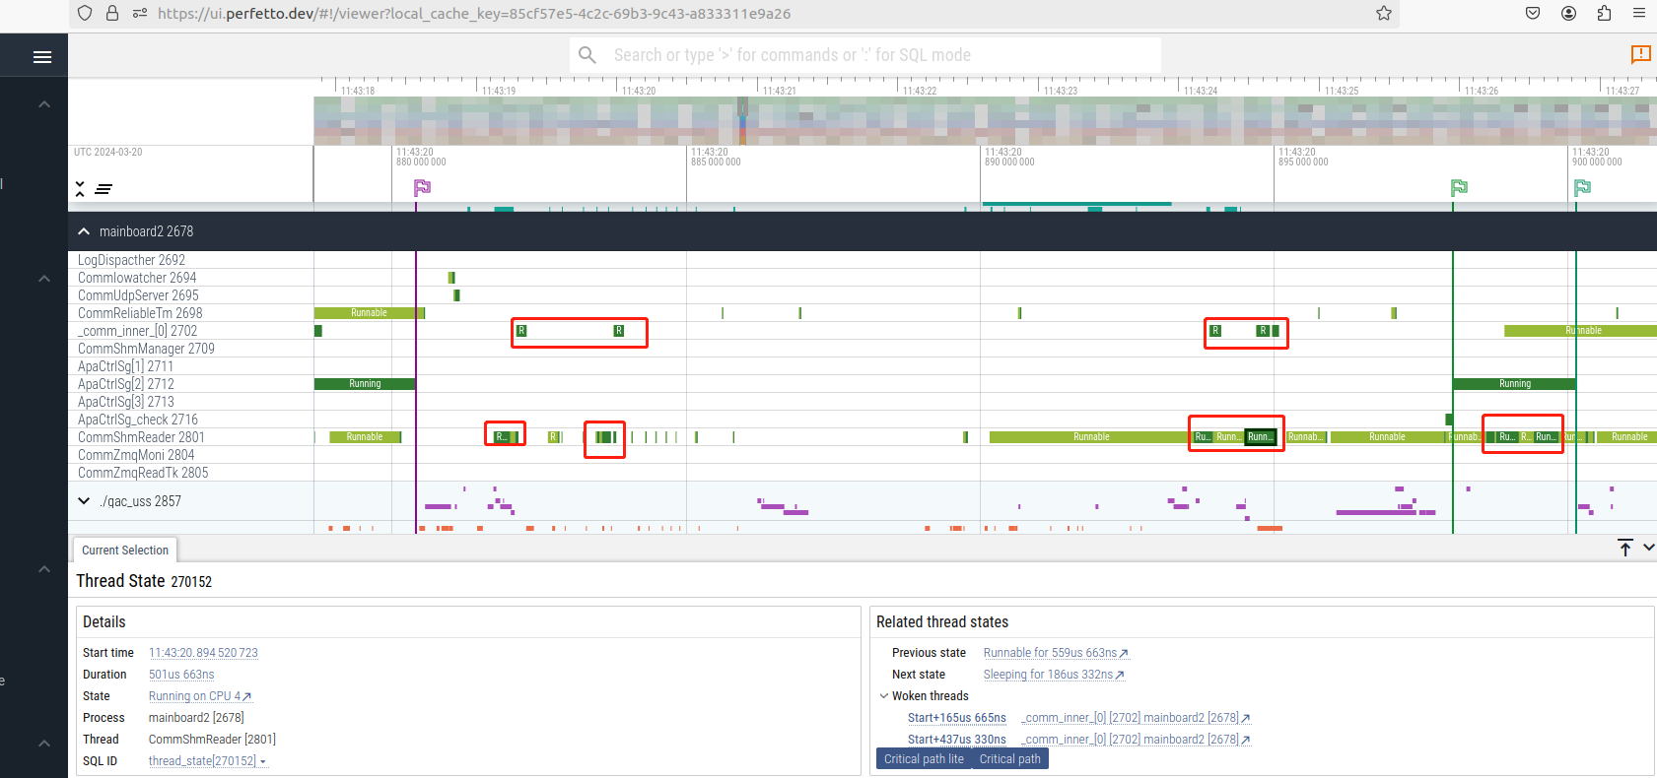The width and height of the screenshot is (1657, 778).
Task: Maximize details panel with the up-arrow icon
Action: (1625, 548)
